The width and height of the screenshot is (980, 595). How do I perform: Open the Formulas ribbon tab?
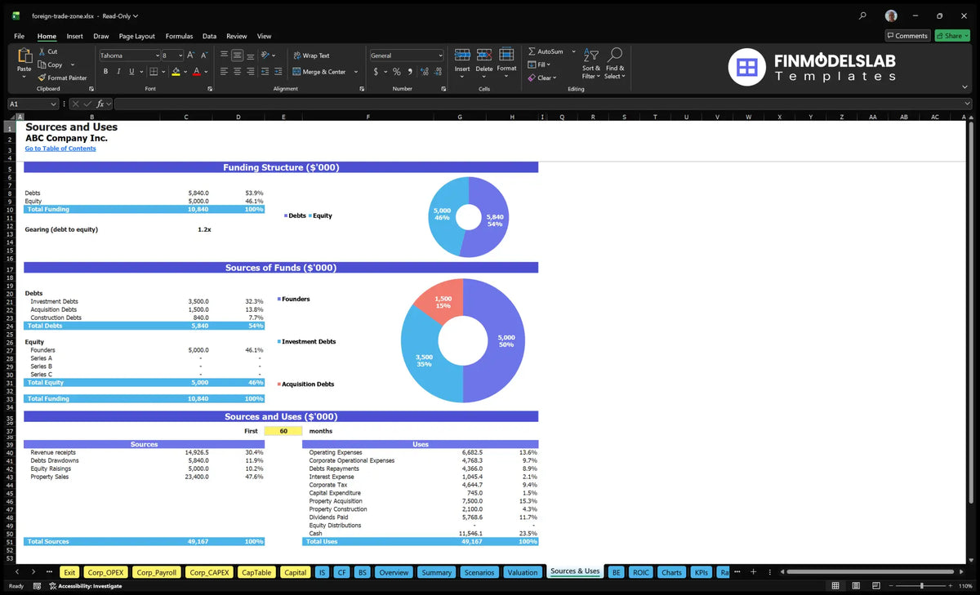tap(179, 36)
